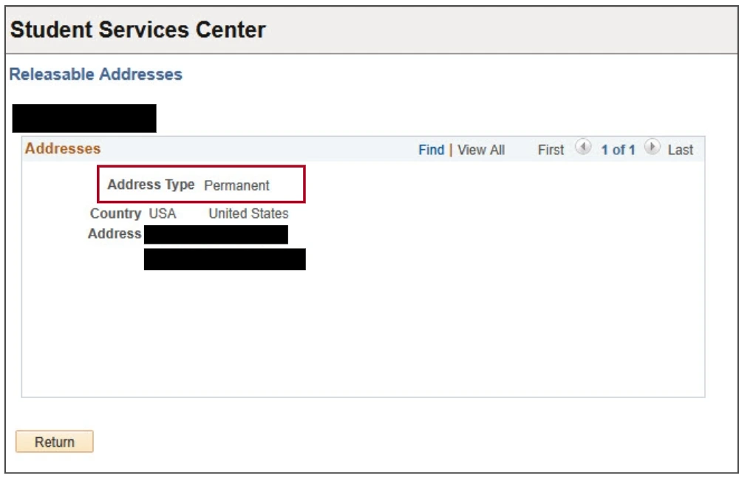The height and width of the screenshot is (480, 739).
Task: Click the redacted student name block
Action: pos(84,118)
